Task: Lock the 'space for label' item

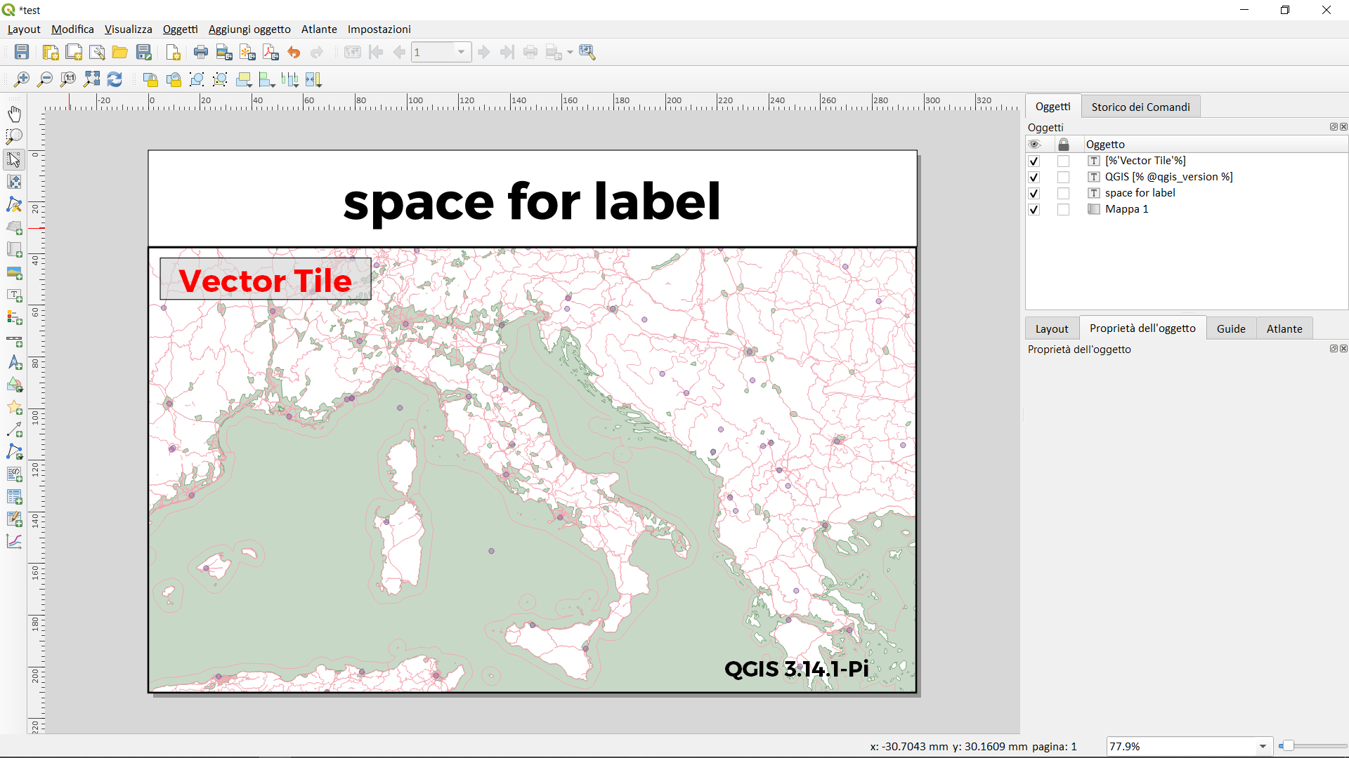Action: [1064, 193]
